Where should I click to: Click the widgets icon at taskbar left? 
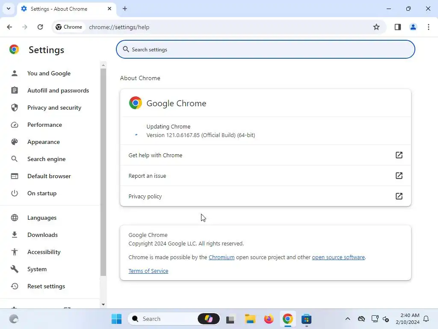pos(14,319)
